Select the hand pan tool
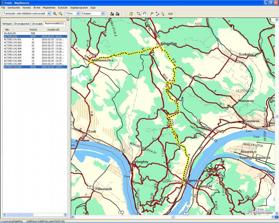 [144, 14]
